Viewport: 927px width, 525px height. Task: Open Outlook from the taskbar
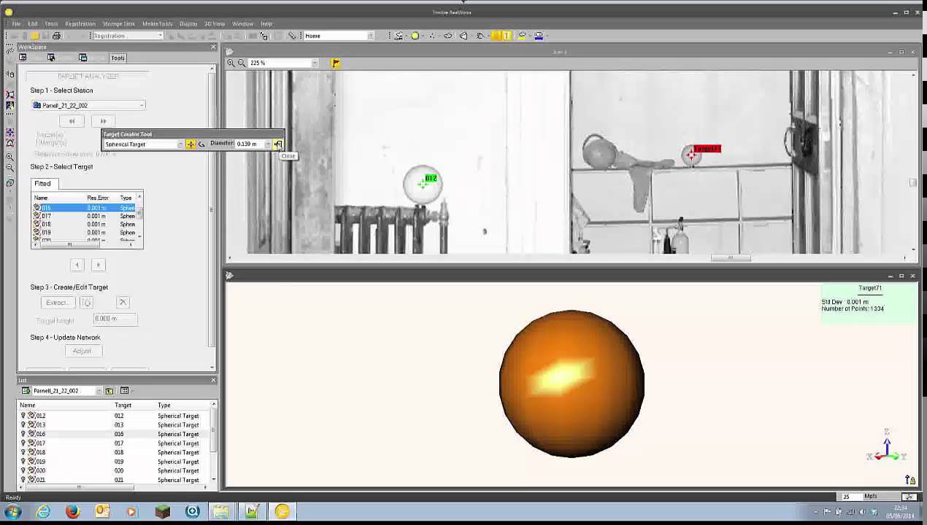[102, 512]
